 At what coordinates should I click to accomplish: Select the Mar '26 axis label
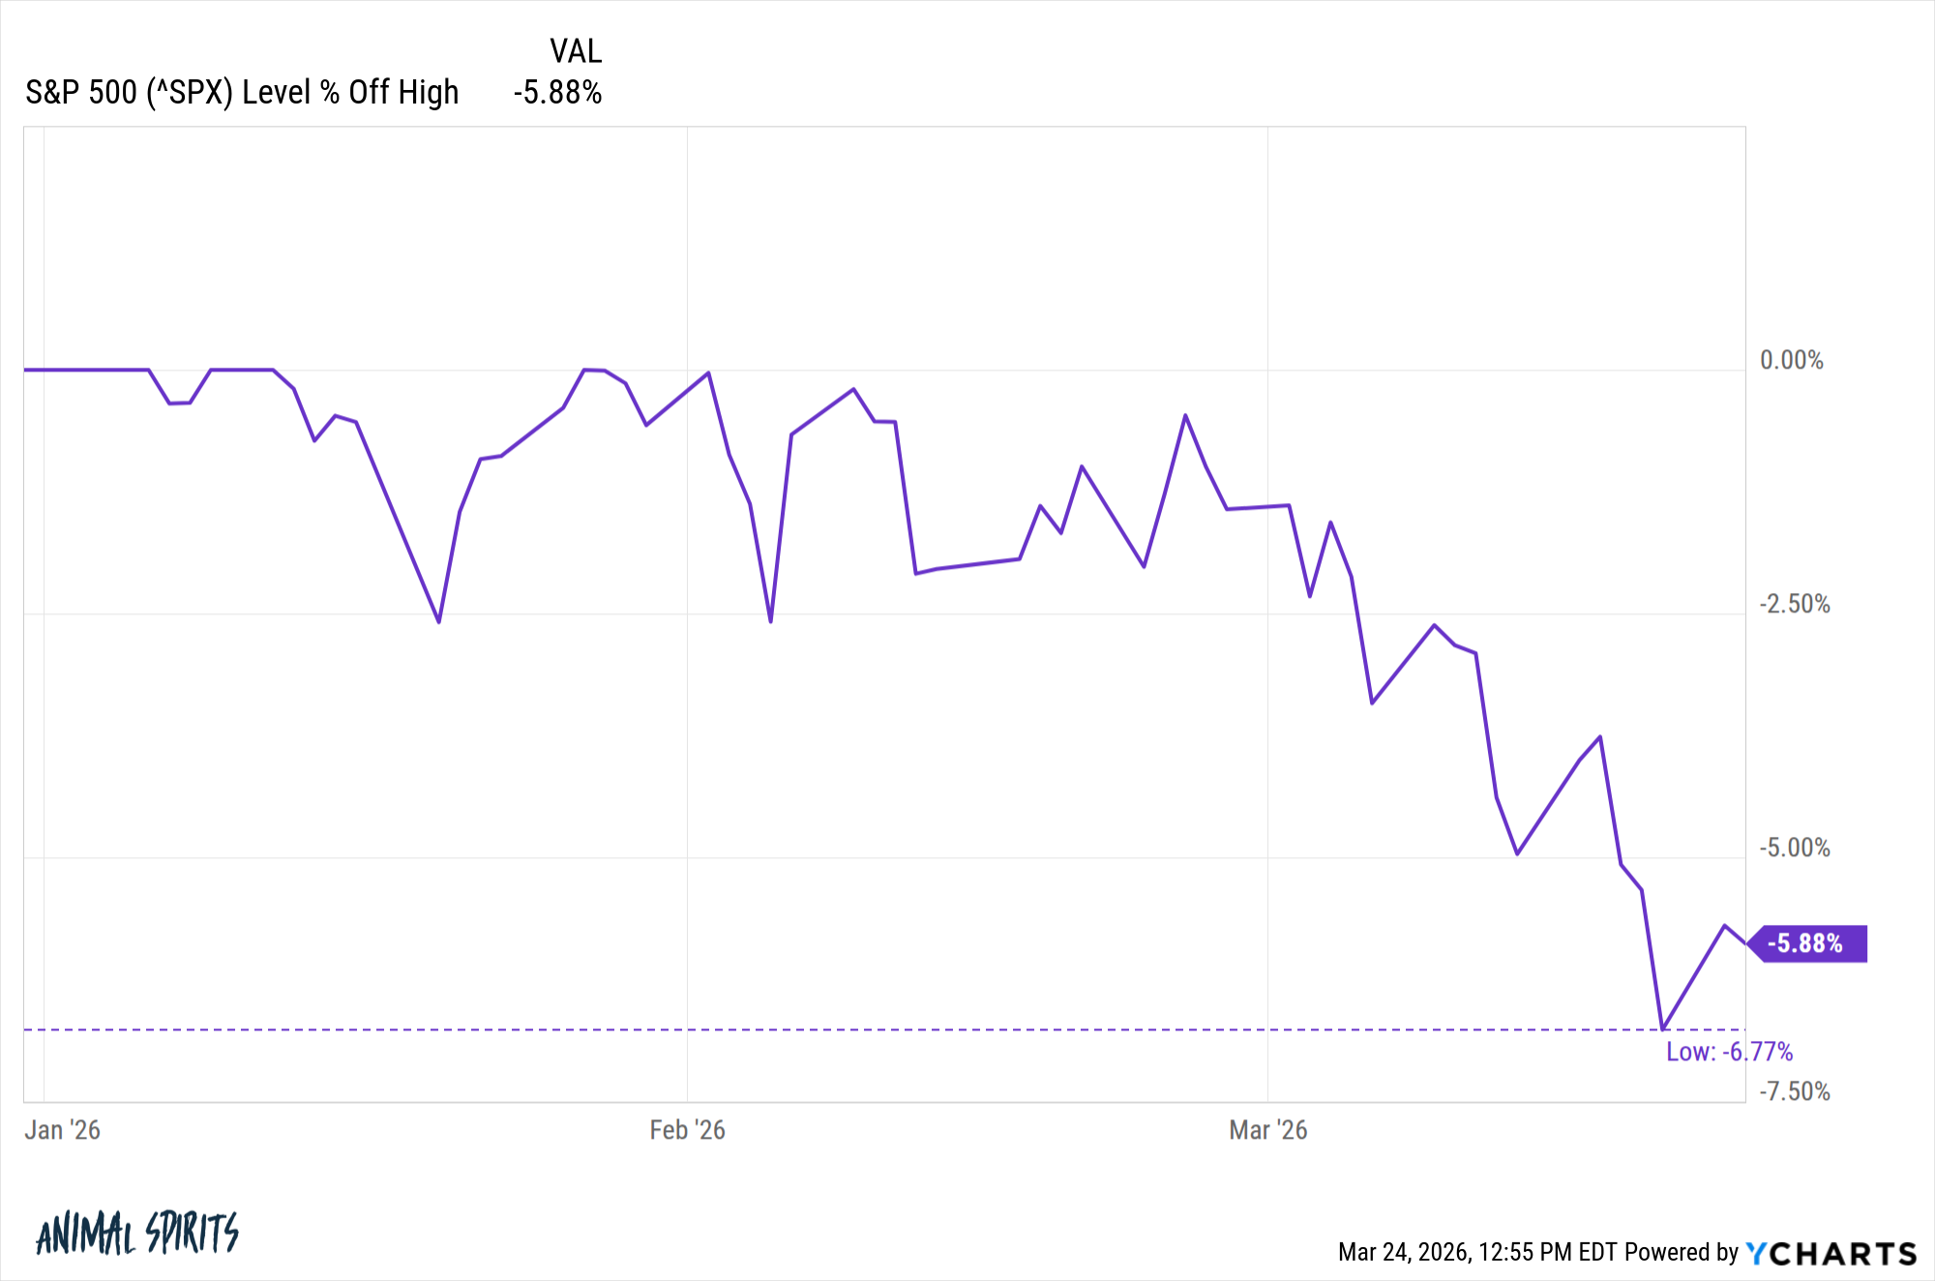tap(1267, 1130)
